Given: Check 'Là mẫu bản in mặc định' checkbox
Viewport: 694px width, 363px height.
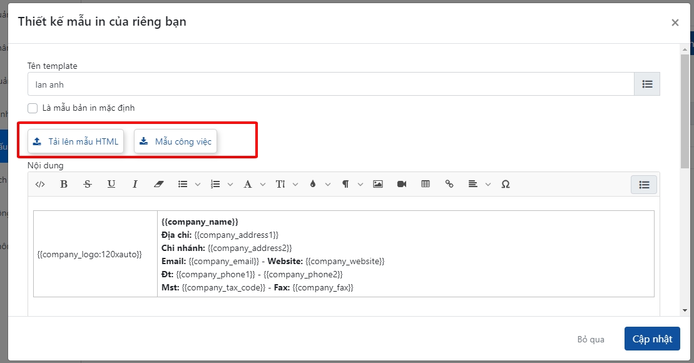Looking at the screenshot, I should (33, 108).
